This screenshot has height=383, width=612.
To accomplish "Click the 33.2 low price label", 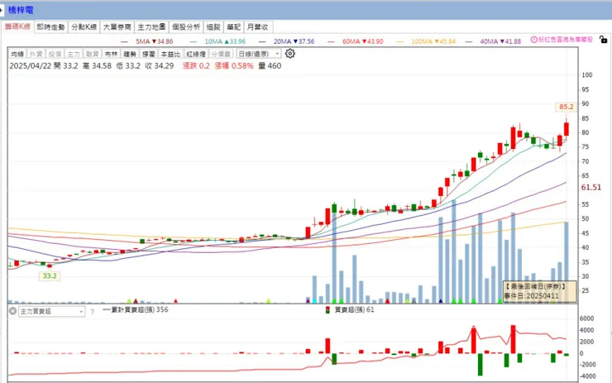I will tap(50, 276).
